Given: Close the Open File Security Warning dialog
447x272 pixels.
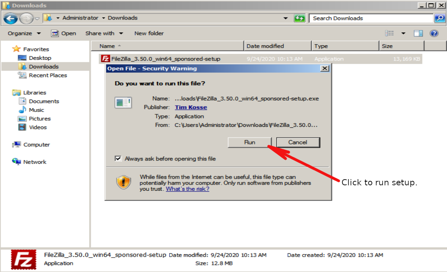Looking at the screenshot, I should click(324, 68).
